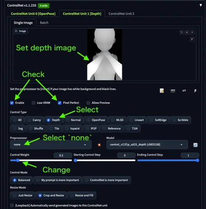Open the Batch tab

tap(44, 23)
